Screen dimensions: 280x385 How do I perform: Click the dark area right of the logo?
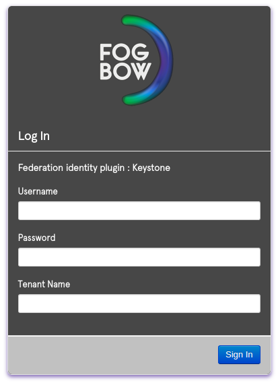(x=222, y=60)
